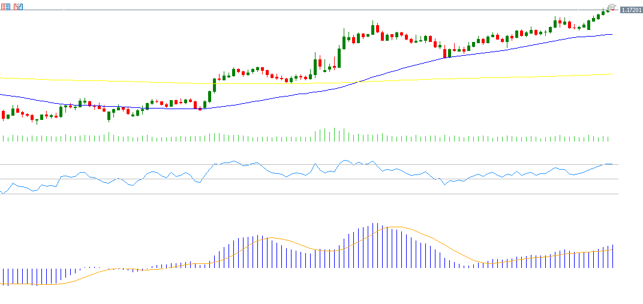
Task: Click the tallest bar in volume row
Action: click(334, 134)
